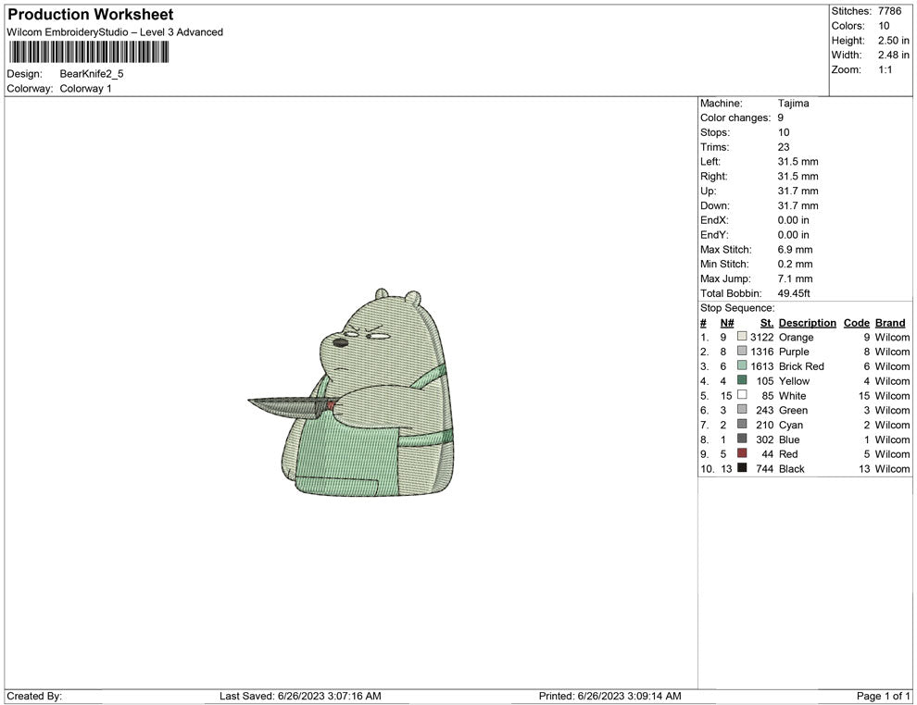Click stitch count 302 in Blue row
The height and width of the screenshot is (705, 917).
(x=765, y=439)
